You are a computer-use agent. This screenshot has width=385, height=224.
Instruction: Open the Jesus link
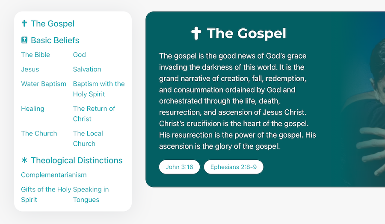pyautogui.click(x=30, y=69)
